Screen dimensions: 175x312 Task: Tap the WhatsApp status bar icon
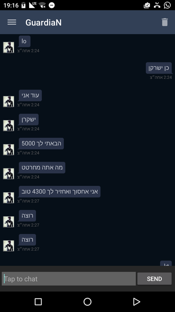click(167, 5)
